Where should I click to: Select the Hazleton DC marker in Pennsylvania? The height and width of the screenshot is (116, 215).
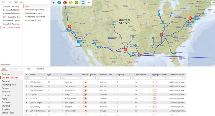(x=190, y=18)
